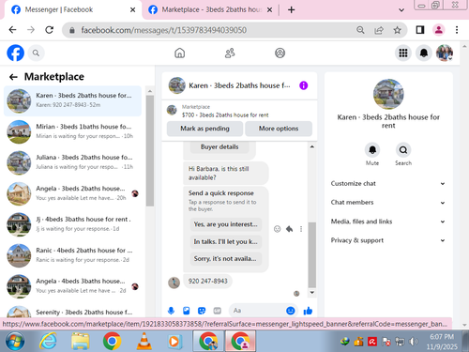This screenshot has width=469, height=352.
Task: Click Buyer details button
Action: (219, 146)
